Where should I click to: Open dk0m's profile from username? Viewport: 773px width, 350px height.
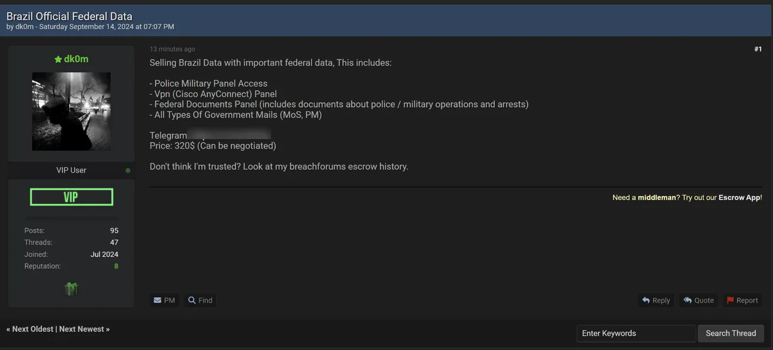coord(76,59)
